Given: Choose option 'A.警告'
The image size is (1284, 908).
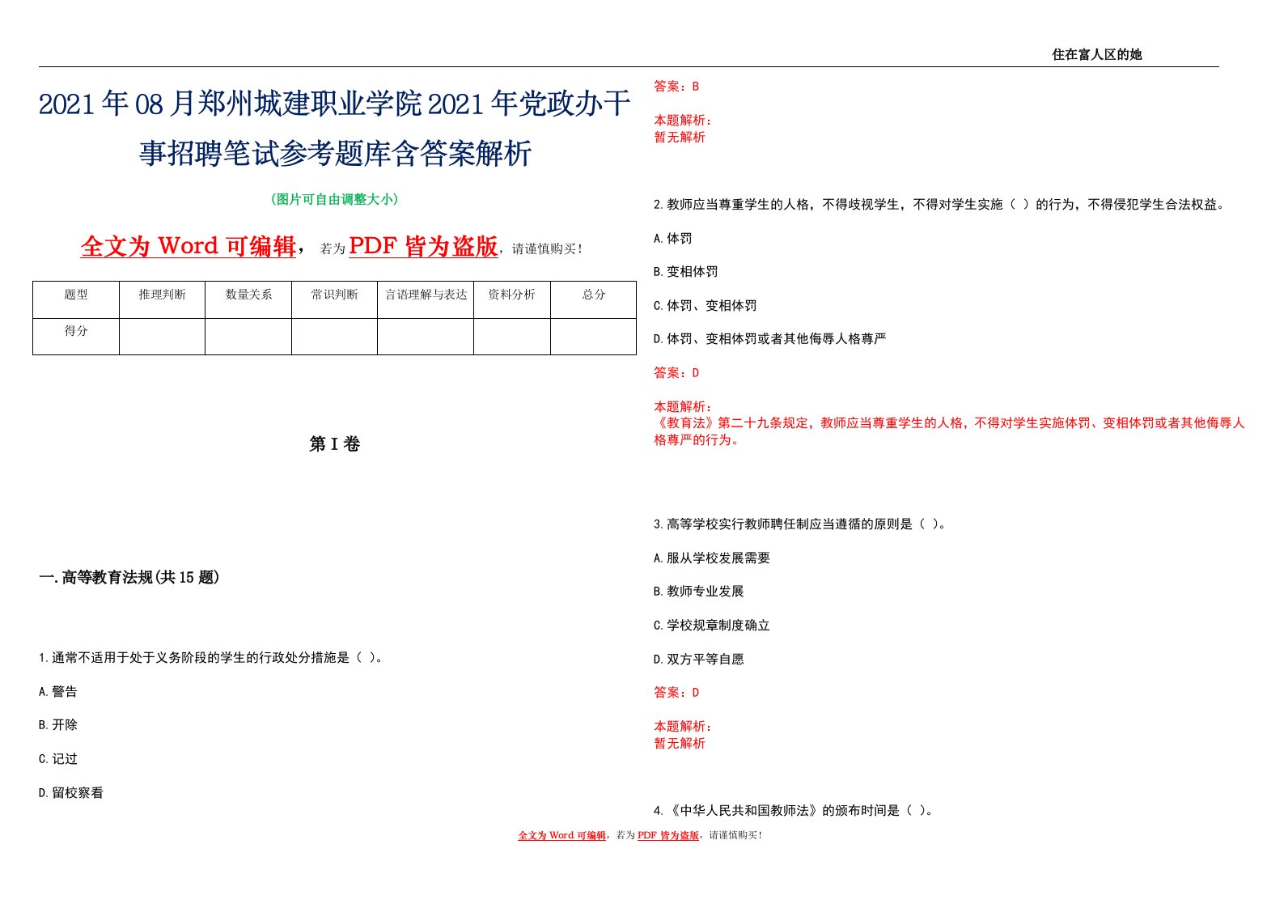Looking at the screenshot, I should [x=58, y=692].
